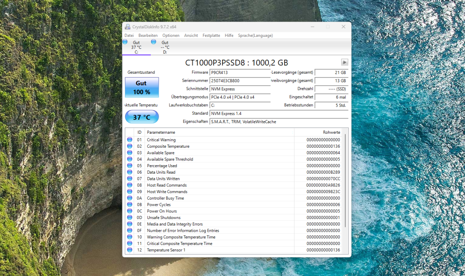Click the Firmware value field showing P9CR413
The height and width of the screenshot is (276, 465).
pos(239,72)
